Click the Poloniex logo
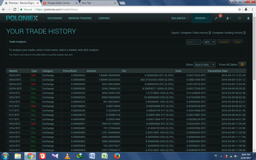This screenshot has width=256, height=160. 22,18
